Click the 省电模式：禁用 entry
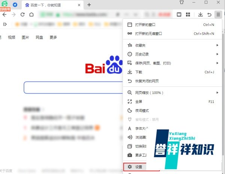The width and height of the screenshot is (225, 174). click(x=172, y=120)
